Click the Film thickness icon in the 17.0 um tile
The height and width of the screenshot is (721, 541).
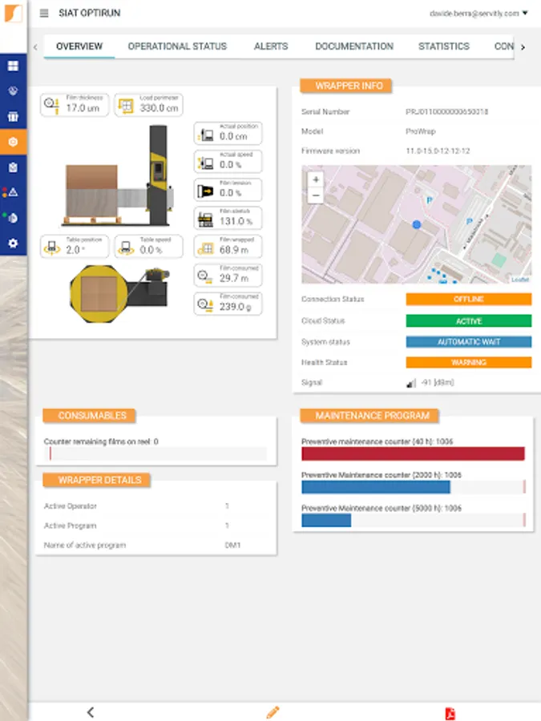pos(51,105)
